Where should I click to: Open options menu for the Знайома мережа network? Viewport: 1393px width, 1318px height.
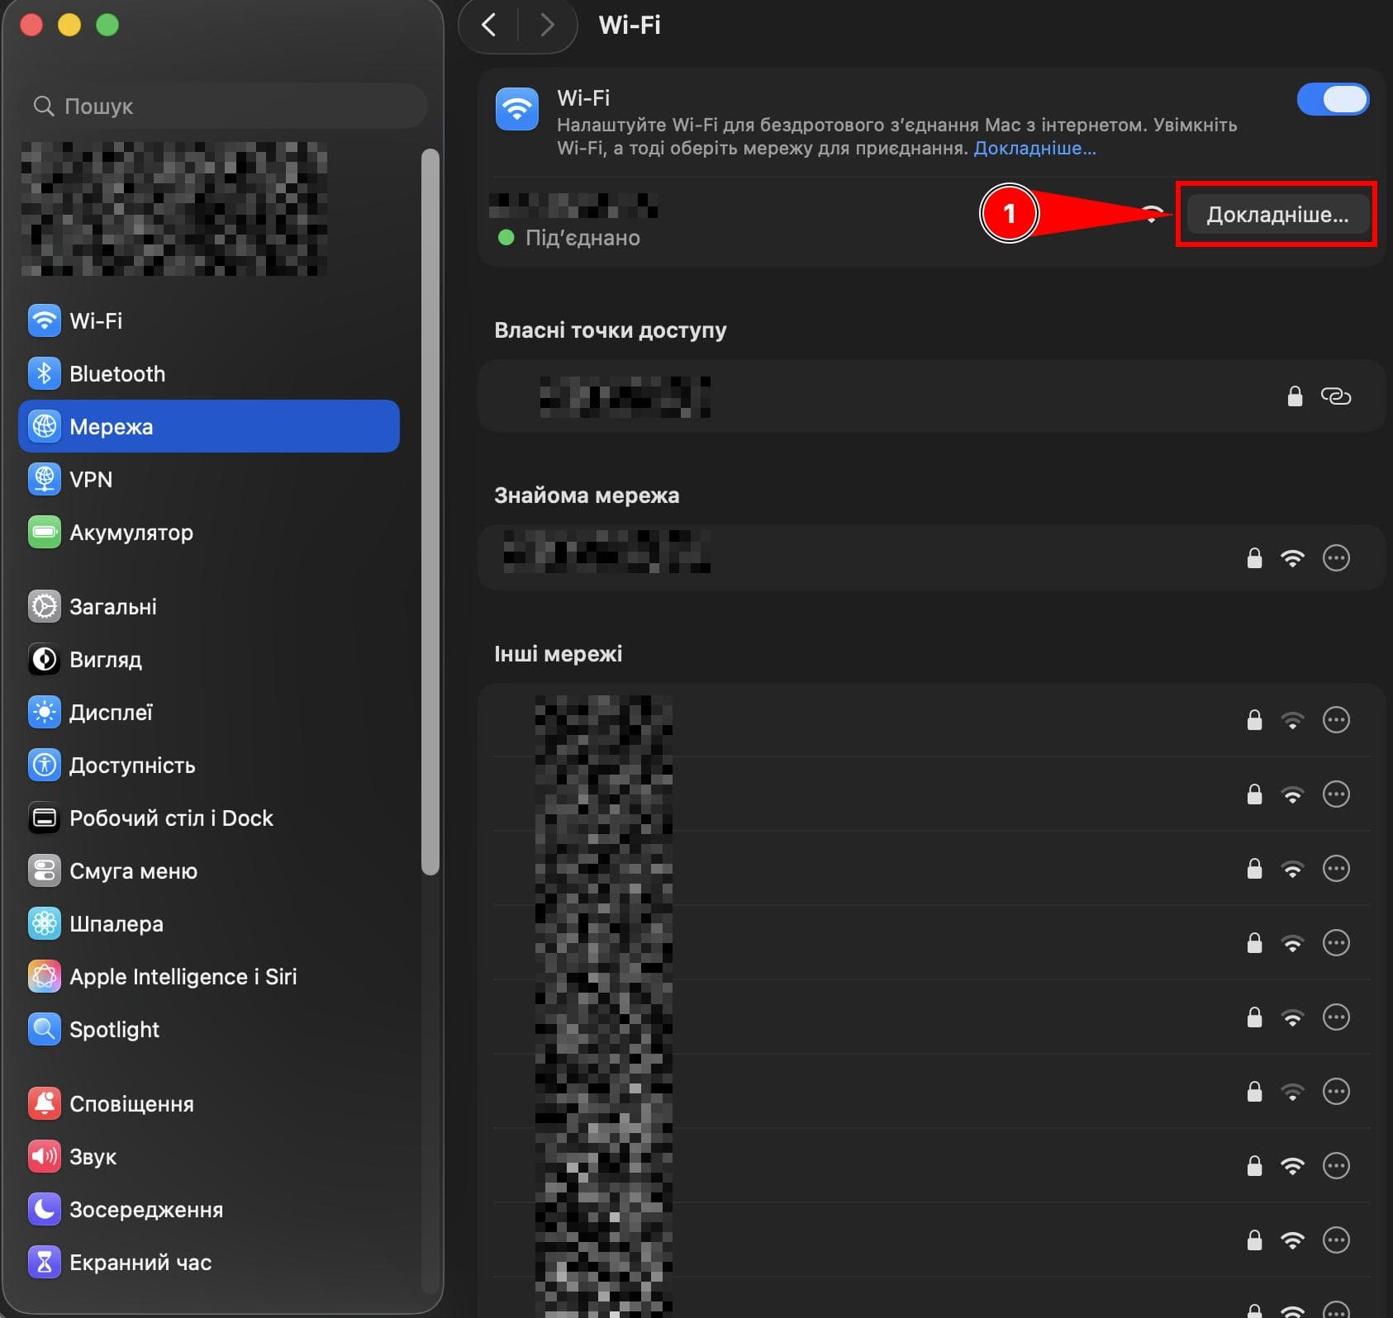(1336, 558)
